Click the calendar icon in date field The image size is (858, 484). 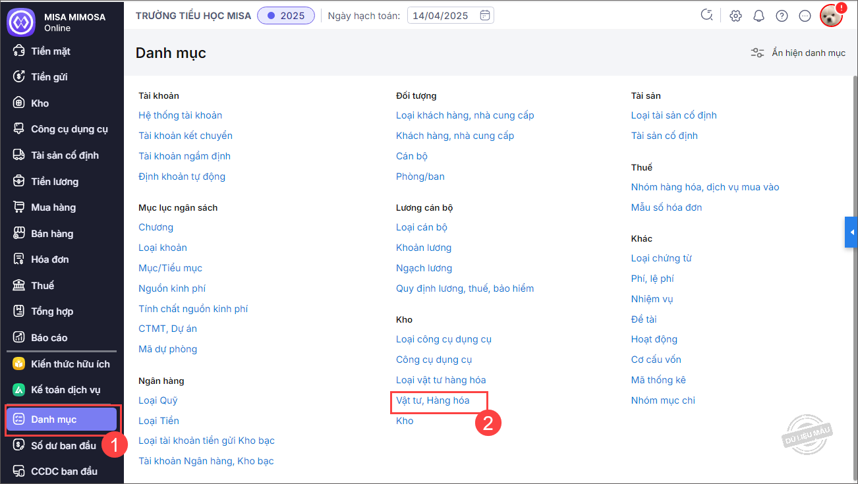(485, 15)
